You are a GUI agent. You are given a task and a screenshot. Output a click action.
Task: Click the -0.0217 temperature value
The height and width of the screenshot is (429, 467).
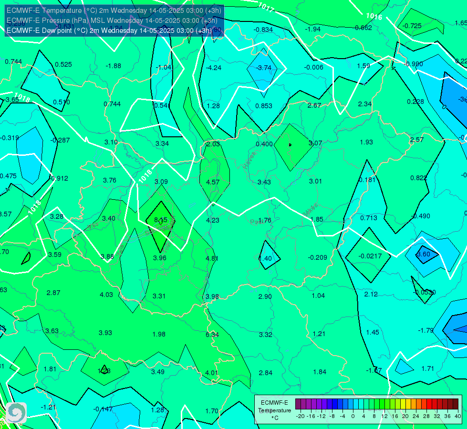[370, 256]
